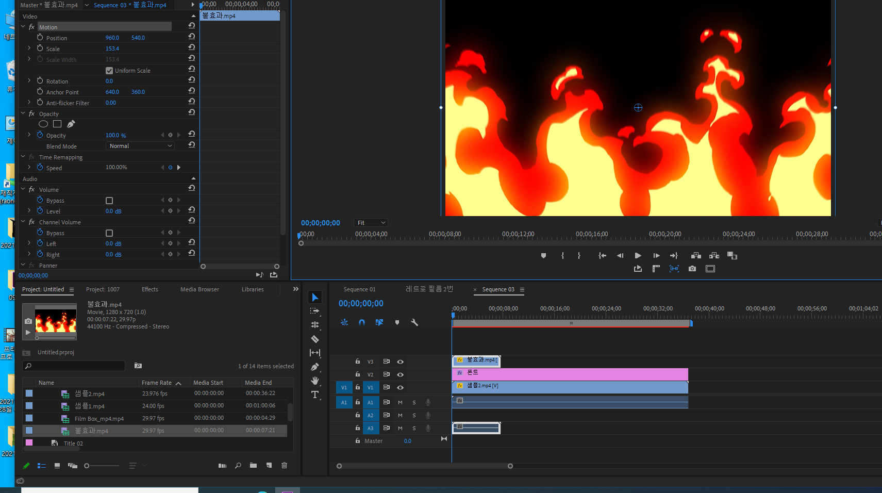Select the Track Select Forward tool
The height and width of the screenshot is (493, 882).
click(315, 311)
